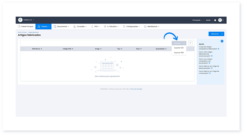Expand the Adicionar dropdown arrow
The width and height of the screenshot is (244, 135).
tap(222, 34)
